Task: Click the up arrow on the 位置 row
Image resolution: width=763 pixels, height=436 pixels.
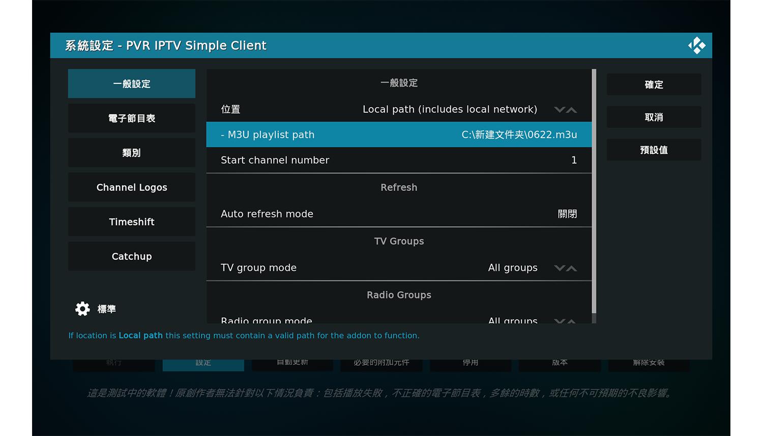Action: click(x=572, y=110)
